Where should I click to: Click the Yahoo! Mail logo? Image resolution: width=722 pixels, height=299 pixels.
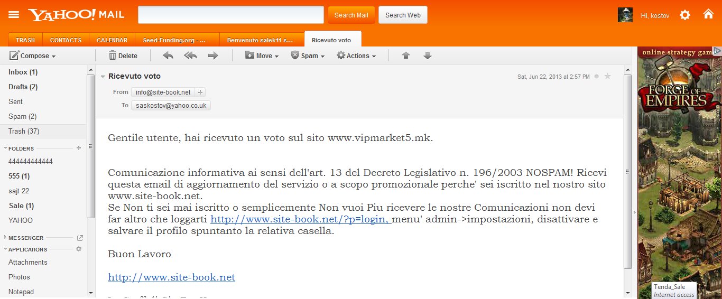pos(77,15)
